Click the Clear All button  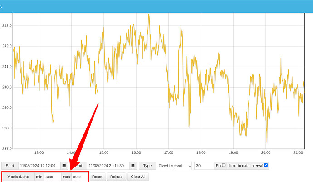(138, 177)
